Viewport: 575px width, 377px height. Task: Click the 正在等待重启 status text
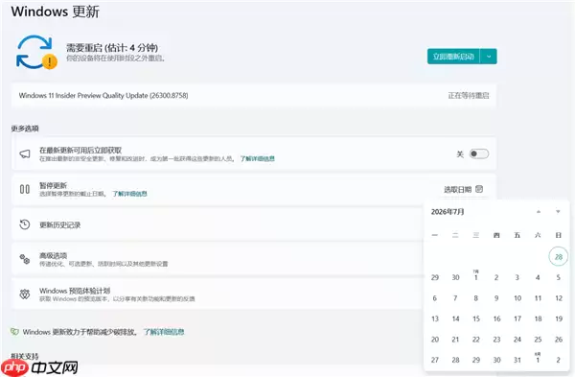click(x=469, y=95)
